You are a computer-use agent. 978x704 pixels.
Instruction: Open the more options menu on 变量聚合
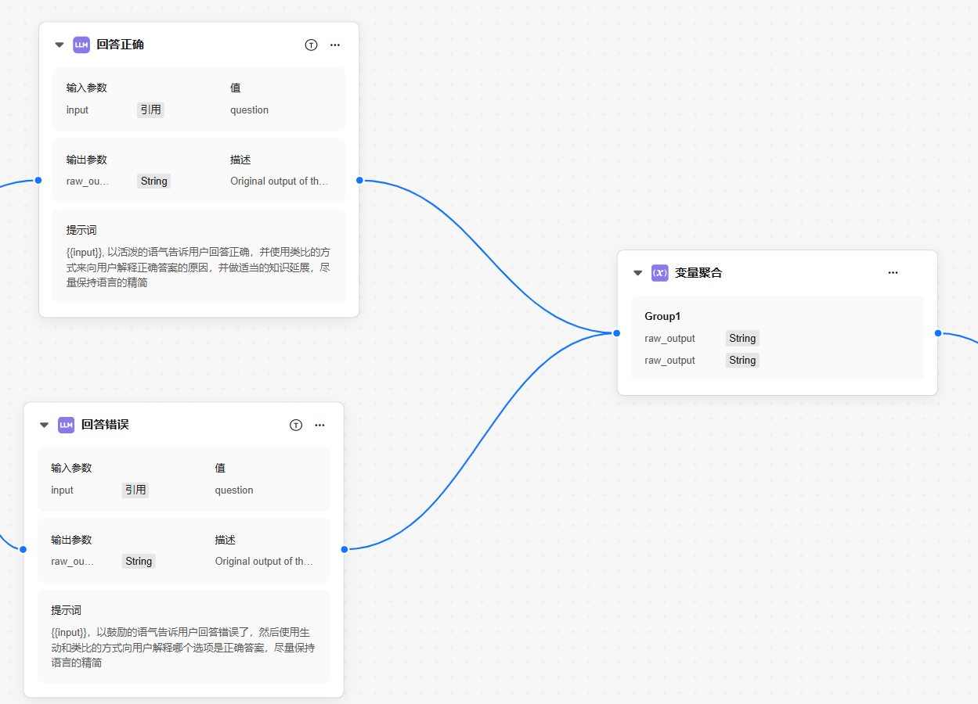click(x=893, y=272)
